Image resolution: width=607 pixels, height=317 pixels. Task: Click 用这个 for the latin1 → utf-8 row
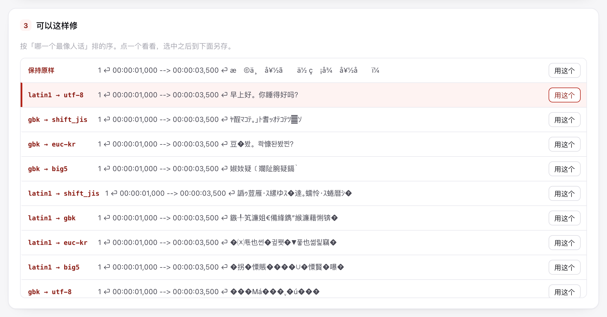point(564,95)
